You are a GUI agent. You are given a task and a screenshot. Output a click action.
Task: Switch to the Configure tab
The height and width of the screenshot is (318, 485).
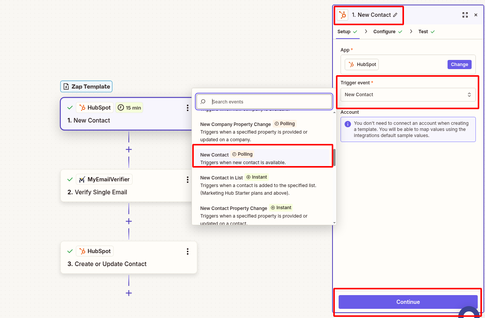coord(385,31)
